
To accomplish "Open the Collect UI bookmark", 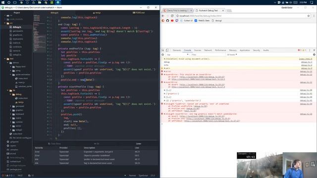I will [186, 21].
